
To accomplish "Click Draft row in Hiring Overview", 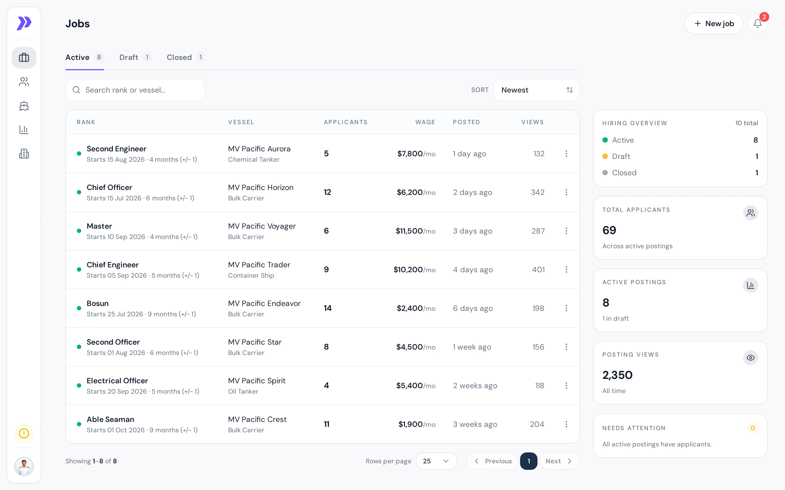I will pyautogui.click(x=680, y=156).
